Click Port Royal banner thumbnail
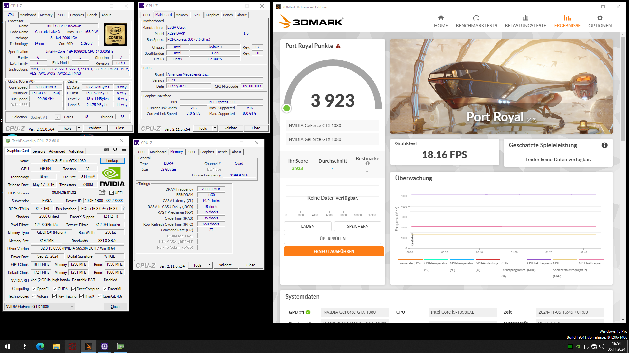 pos(501,87)
